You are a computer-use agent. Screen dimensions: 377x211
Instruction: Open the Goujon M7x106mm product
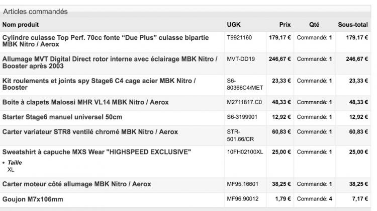(33, 199)
